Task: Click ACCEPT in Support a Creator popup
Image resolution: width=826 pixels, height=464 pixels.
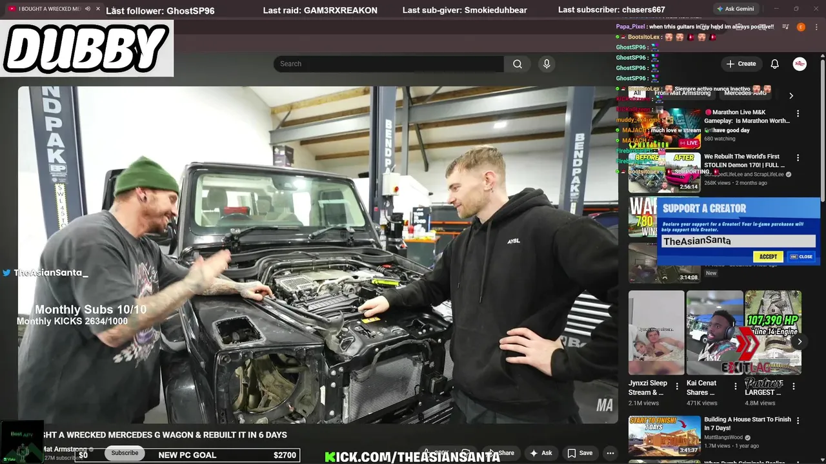Action: click(768, 256)
